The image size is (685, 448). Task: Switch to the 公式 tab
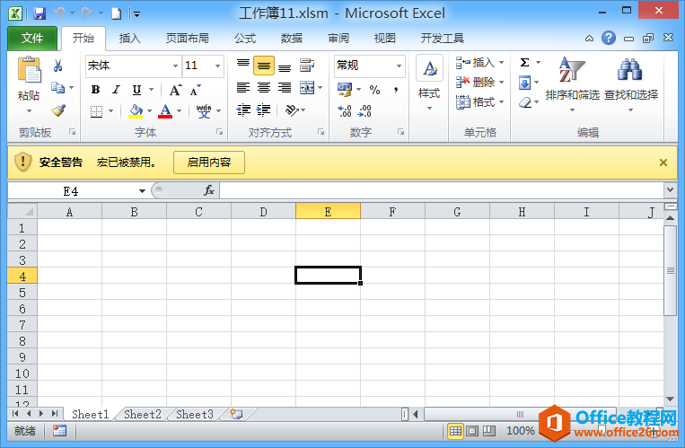(245, 39)
